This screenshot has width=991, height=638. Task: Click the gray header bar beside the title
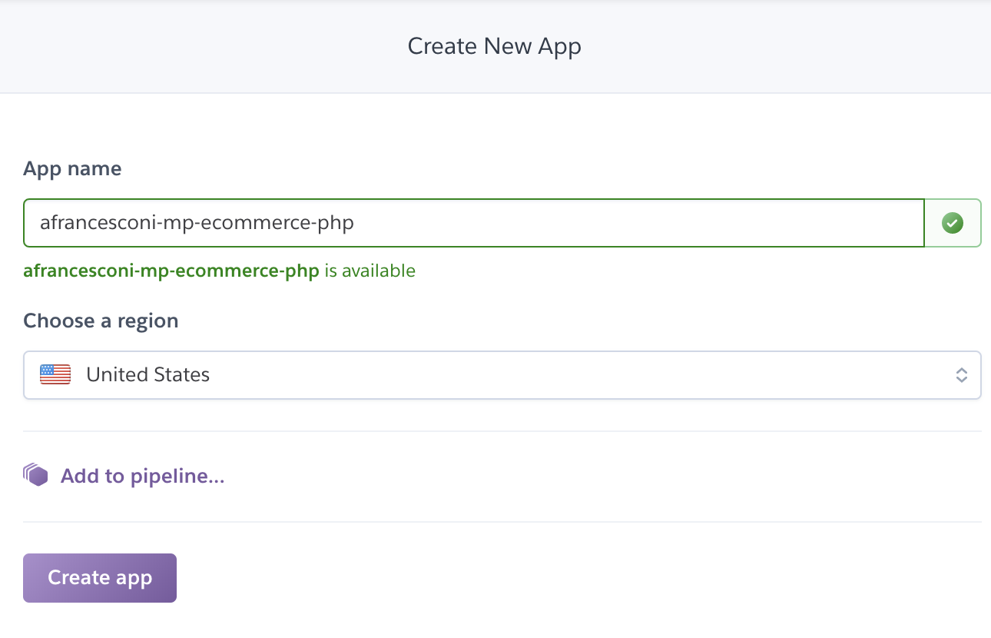768,46
